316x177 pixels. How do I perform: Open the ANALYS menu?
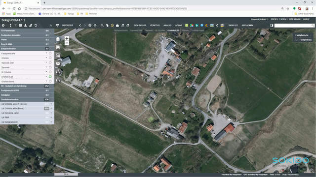click(167, 25)
